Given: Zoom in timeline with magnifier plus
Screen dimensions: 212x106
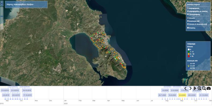Looking at the screenshot, I should (x=199, y=88).
